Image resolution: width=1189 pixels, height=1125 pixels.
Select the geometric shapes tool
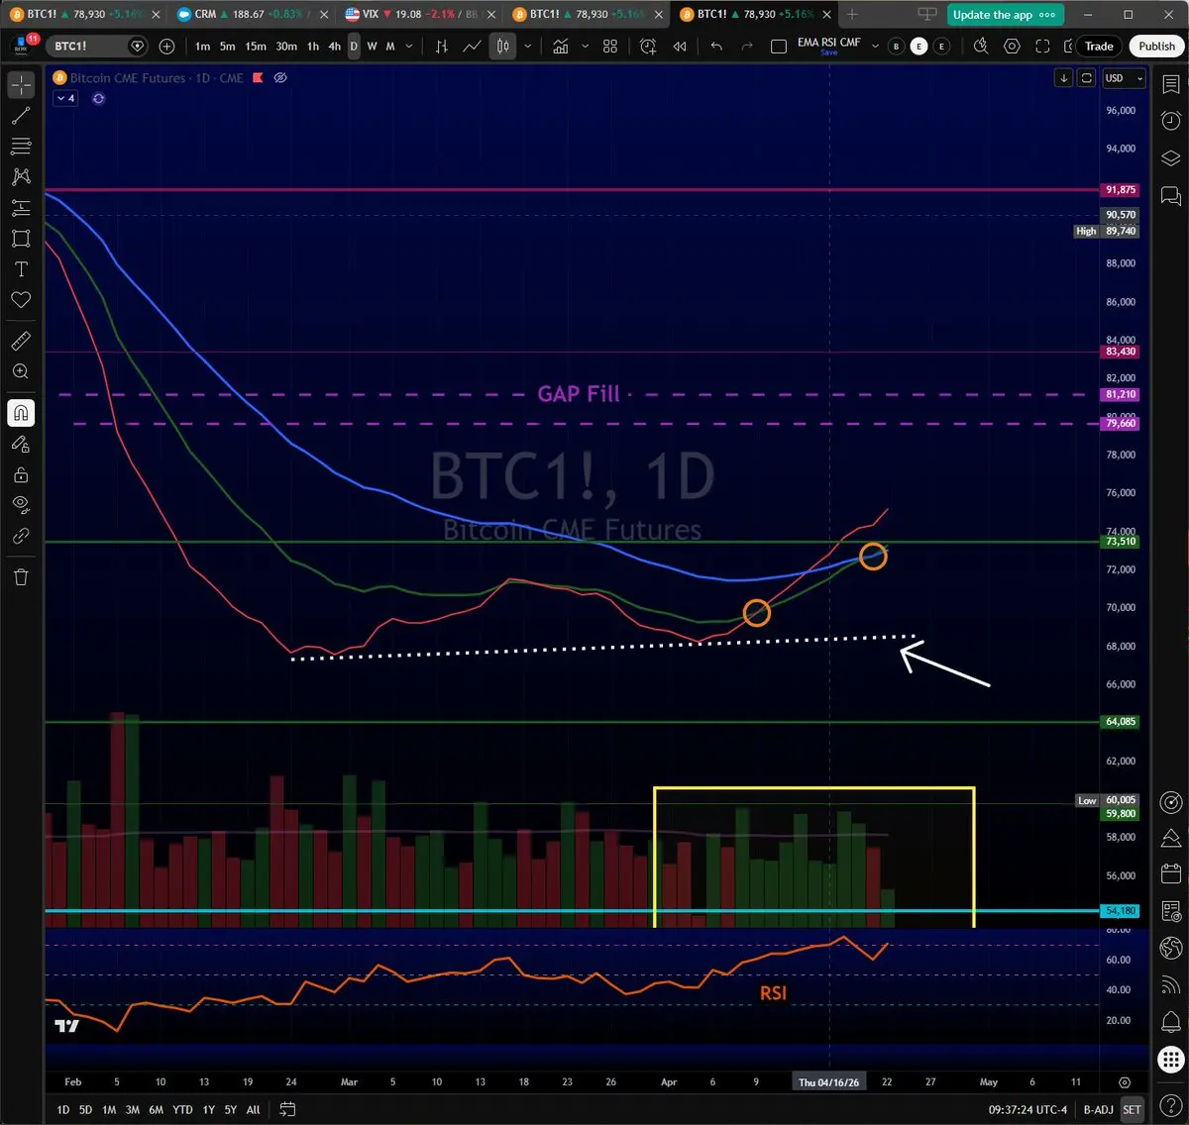[x=21, y=239]
